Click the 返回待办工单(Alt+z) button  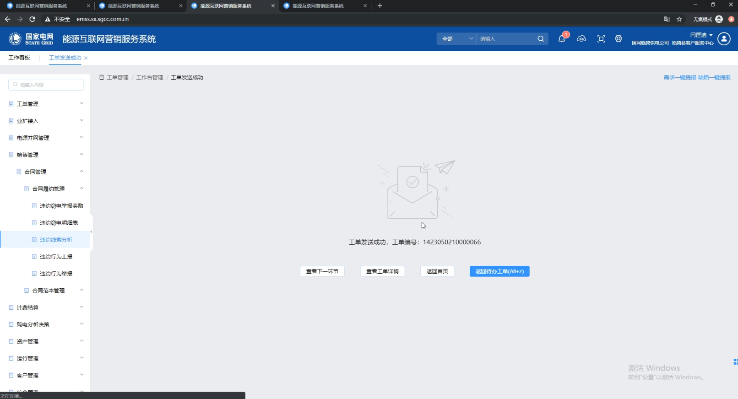[499, 271]
